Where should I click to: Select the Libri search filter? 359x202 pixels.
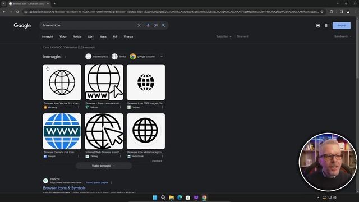point(91,36)
